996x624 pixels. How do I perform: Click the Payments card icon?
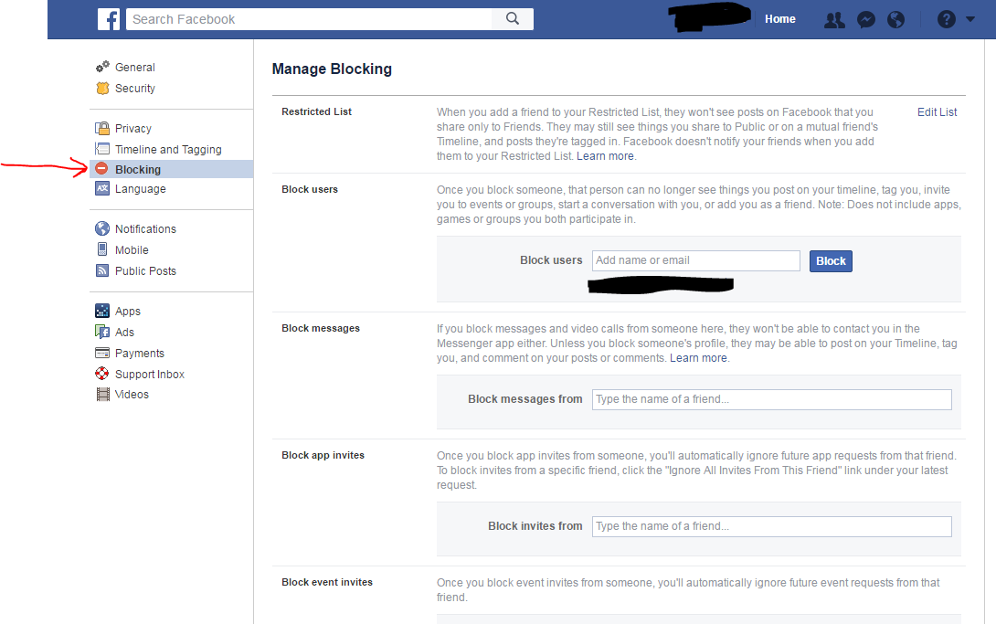tap(102, 353)
